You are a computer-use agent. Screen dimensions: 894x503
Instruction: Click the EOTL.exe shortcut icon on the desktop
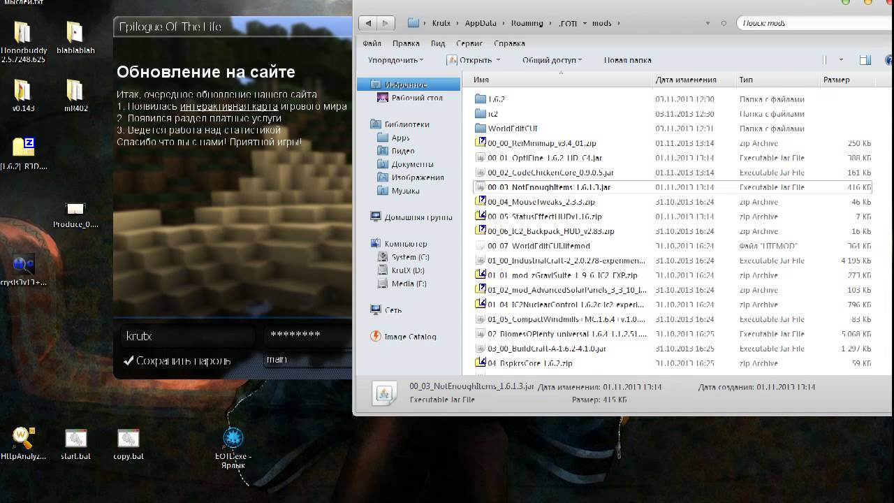coord(233,438)
